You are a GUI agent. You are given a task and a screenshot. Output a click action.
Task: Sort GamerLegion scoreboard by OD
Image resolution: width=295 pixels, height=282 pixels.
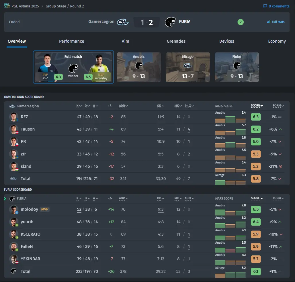pos(161,106)
